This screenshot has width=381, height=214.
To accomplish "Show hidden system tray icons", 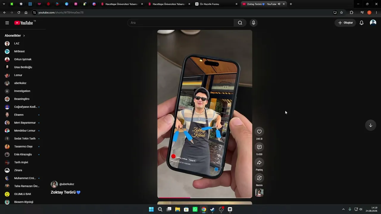I will point(343,209).
